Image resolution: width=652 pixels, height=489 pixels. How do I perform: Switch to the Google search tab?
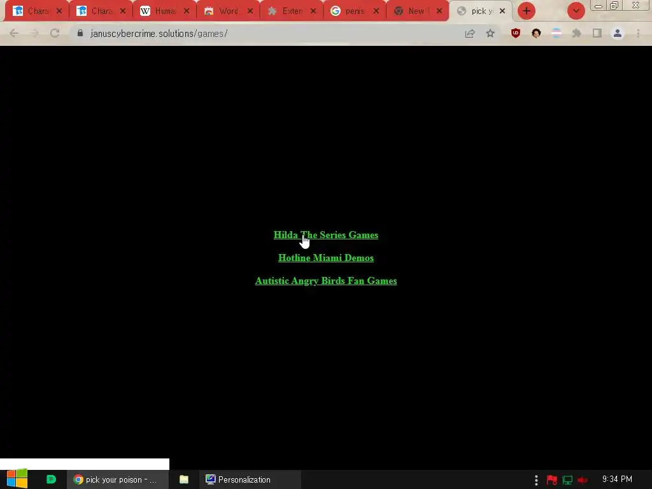click(x=354, y=11)
